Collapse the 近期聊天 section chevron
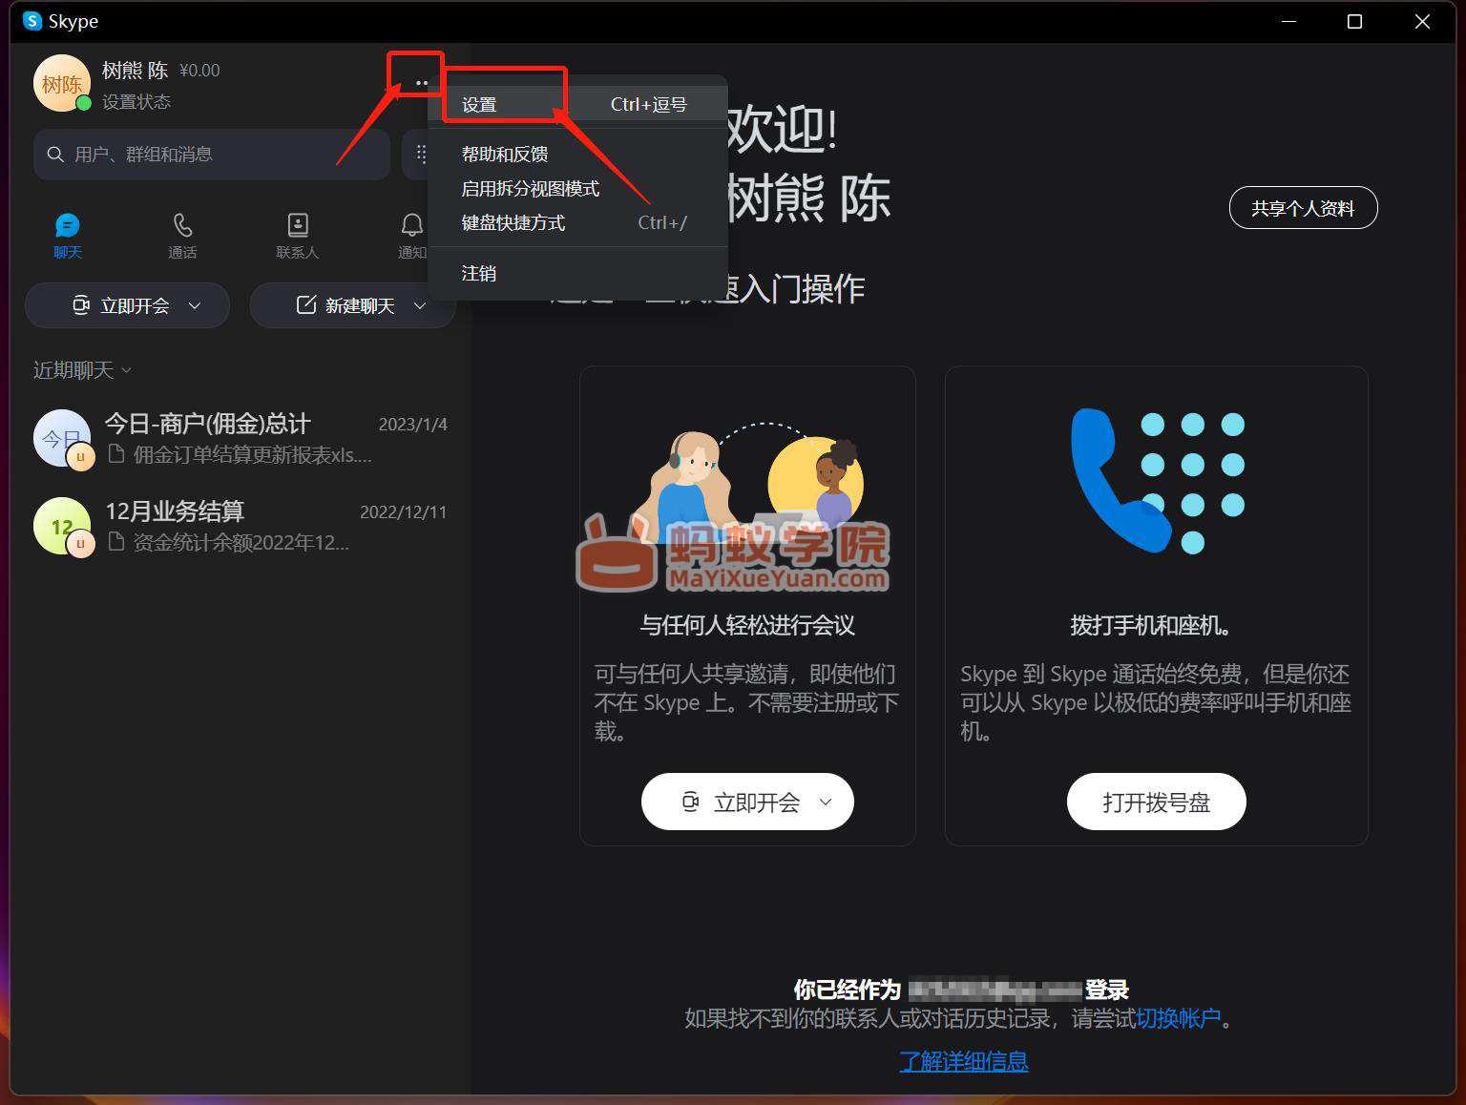Image resolution: width=1466 pixels, height=1105 pixels. point(126,370)
